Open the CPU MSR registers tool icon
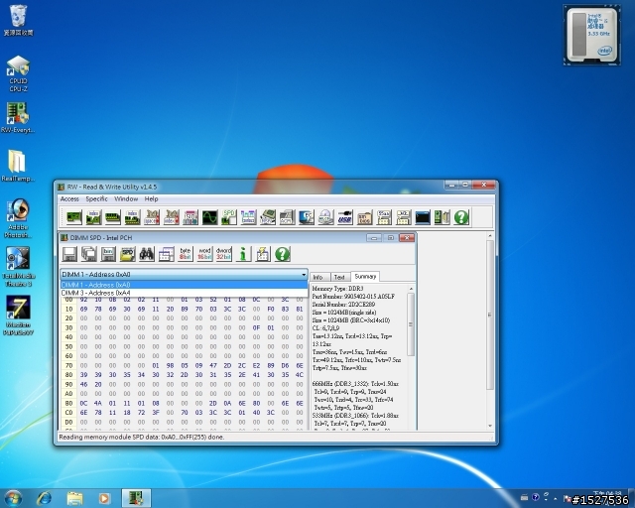The width and height of the screenshot is (635, 508). point(268,217)
